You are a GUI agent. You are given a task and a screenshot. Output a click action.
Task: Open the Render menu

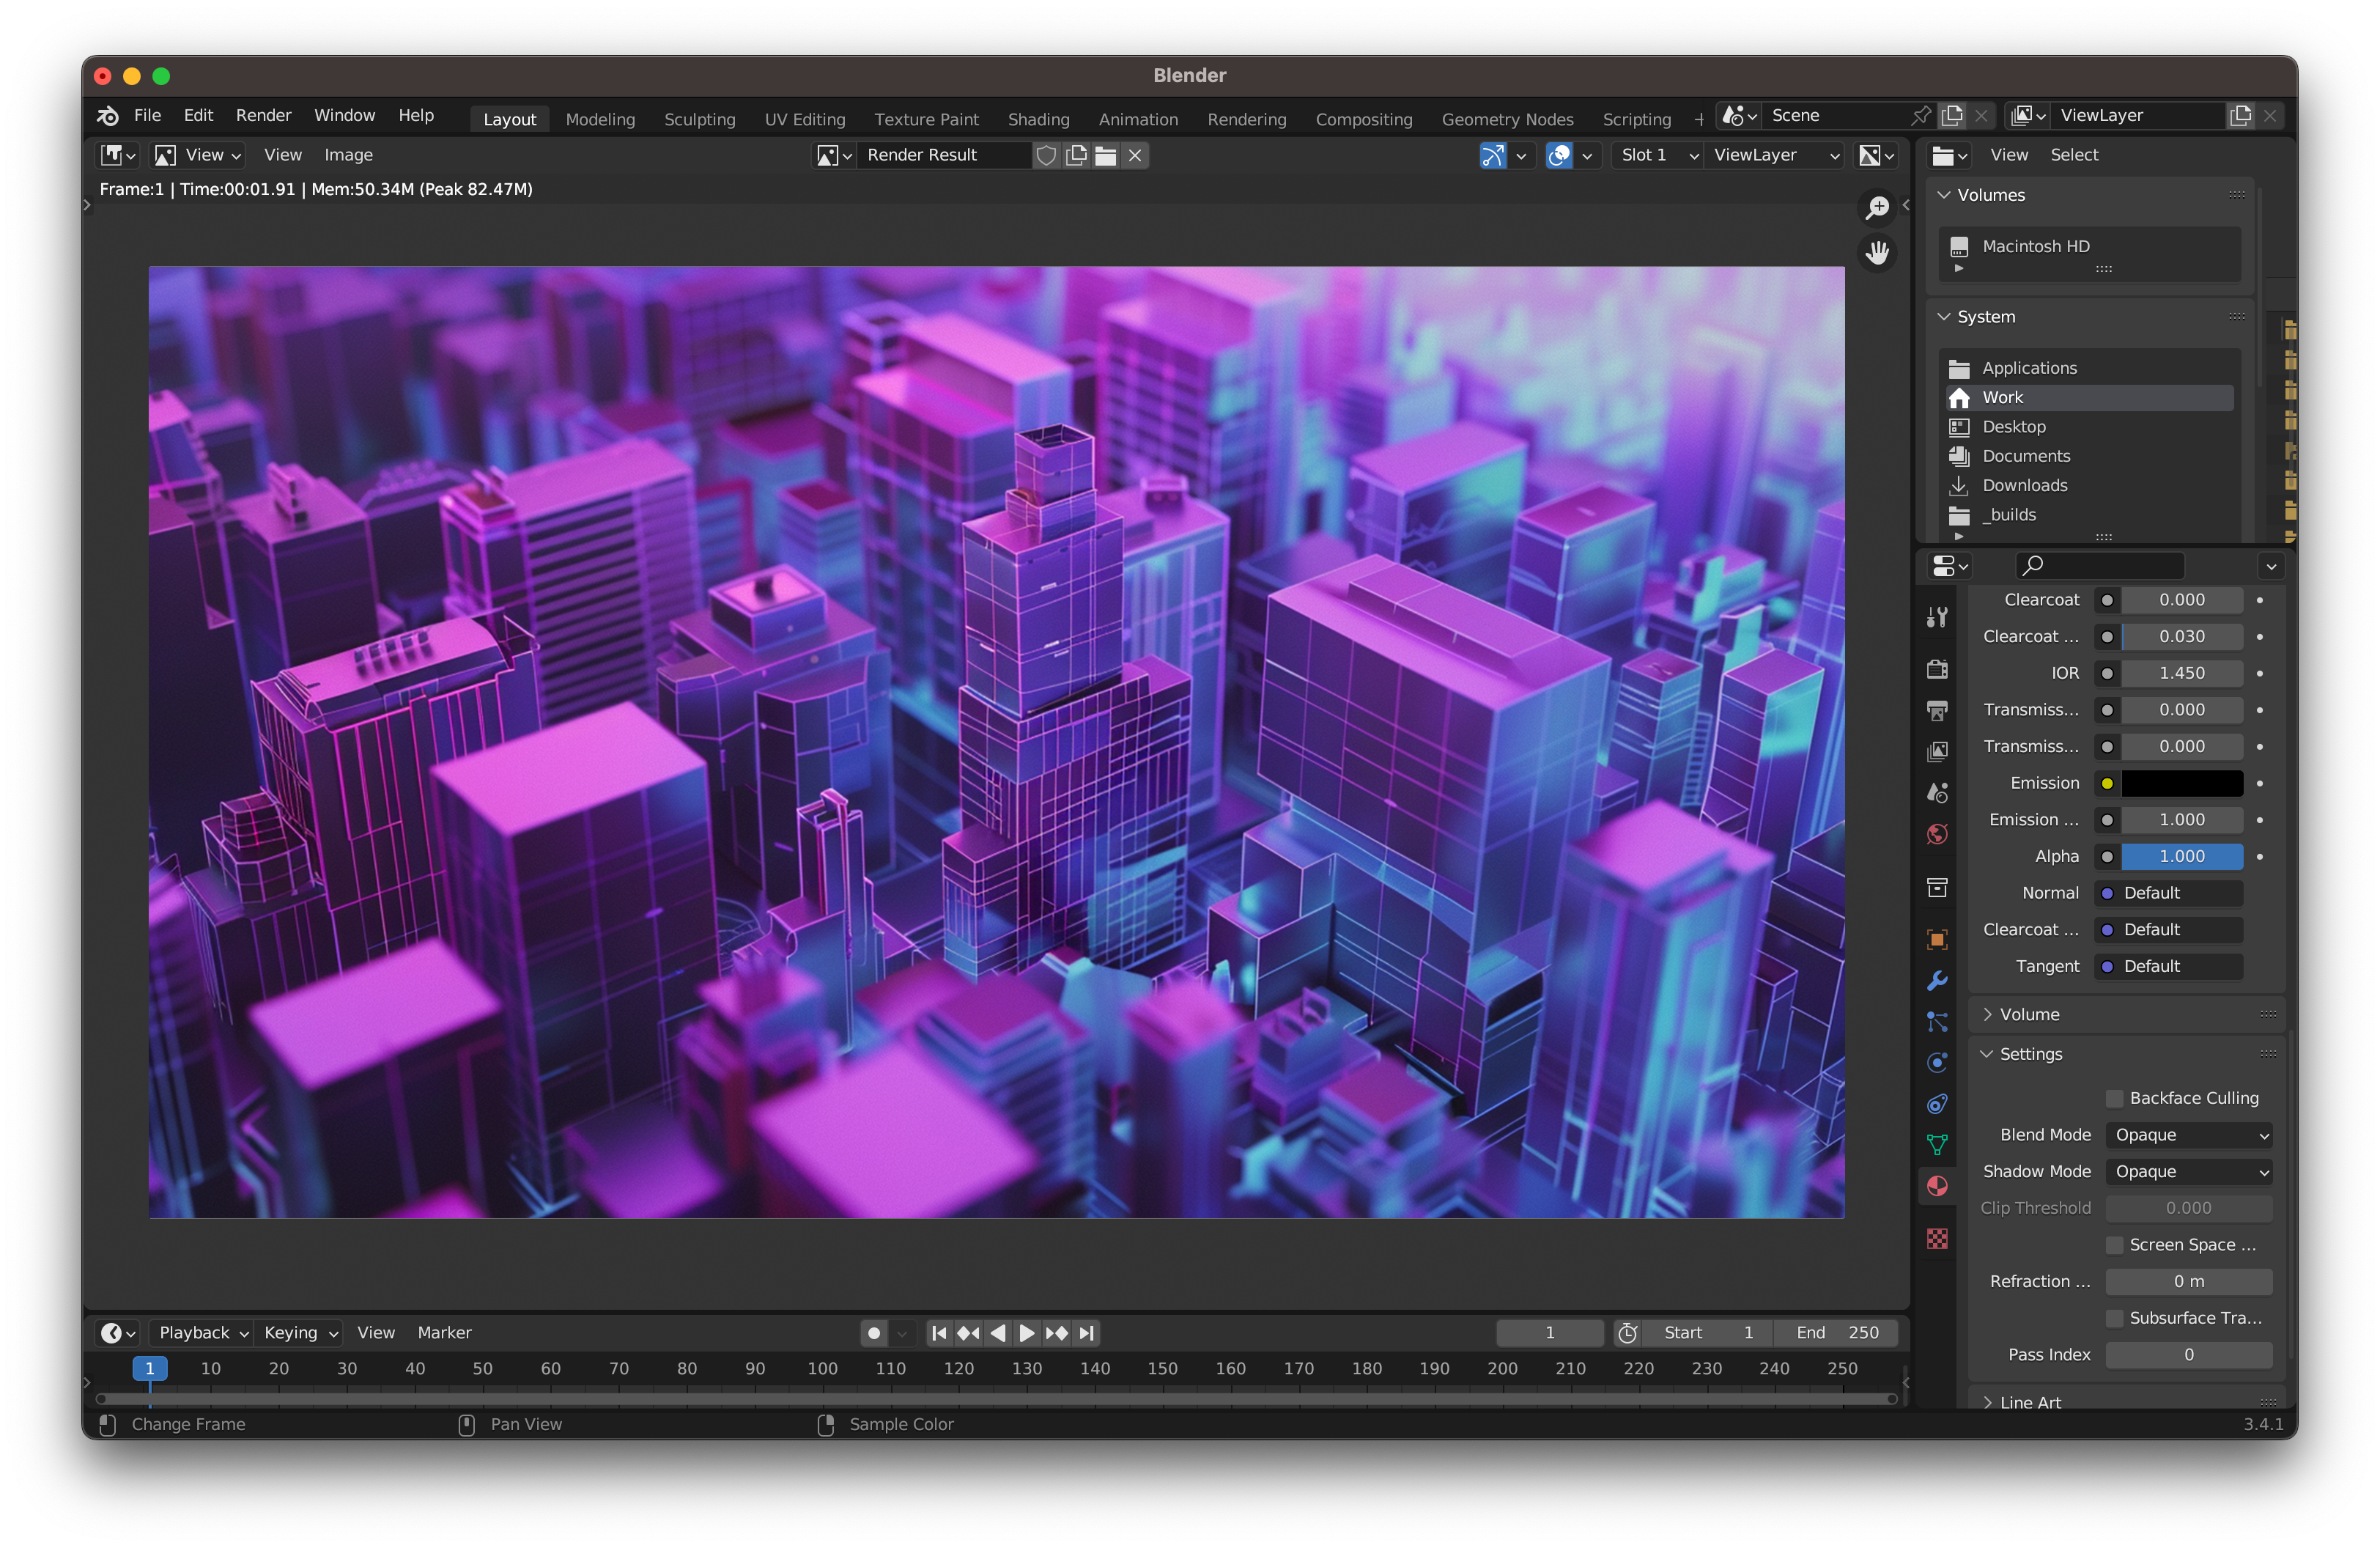pyautogui.click(x=263, y=115)
